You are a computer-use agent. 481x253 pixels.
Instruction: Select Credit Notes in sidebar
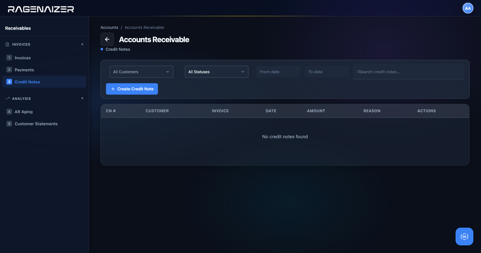point(44,82)
